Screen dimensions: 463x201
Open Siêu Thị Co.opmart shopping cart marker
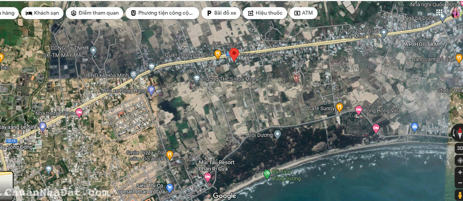tap(169, 188)
